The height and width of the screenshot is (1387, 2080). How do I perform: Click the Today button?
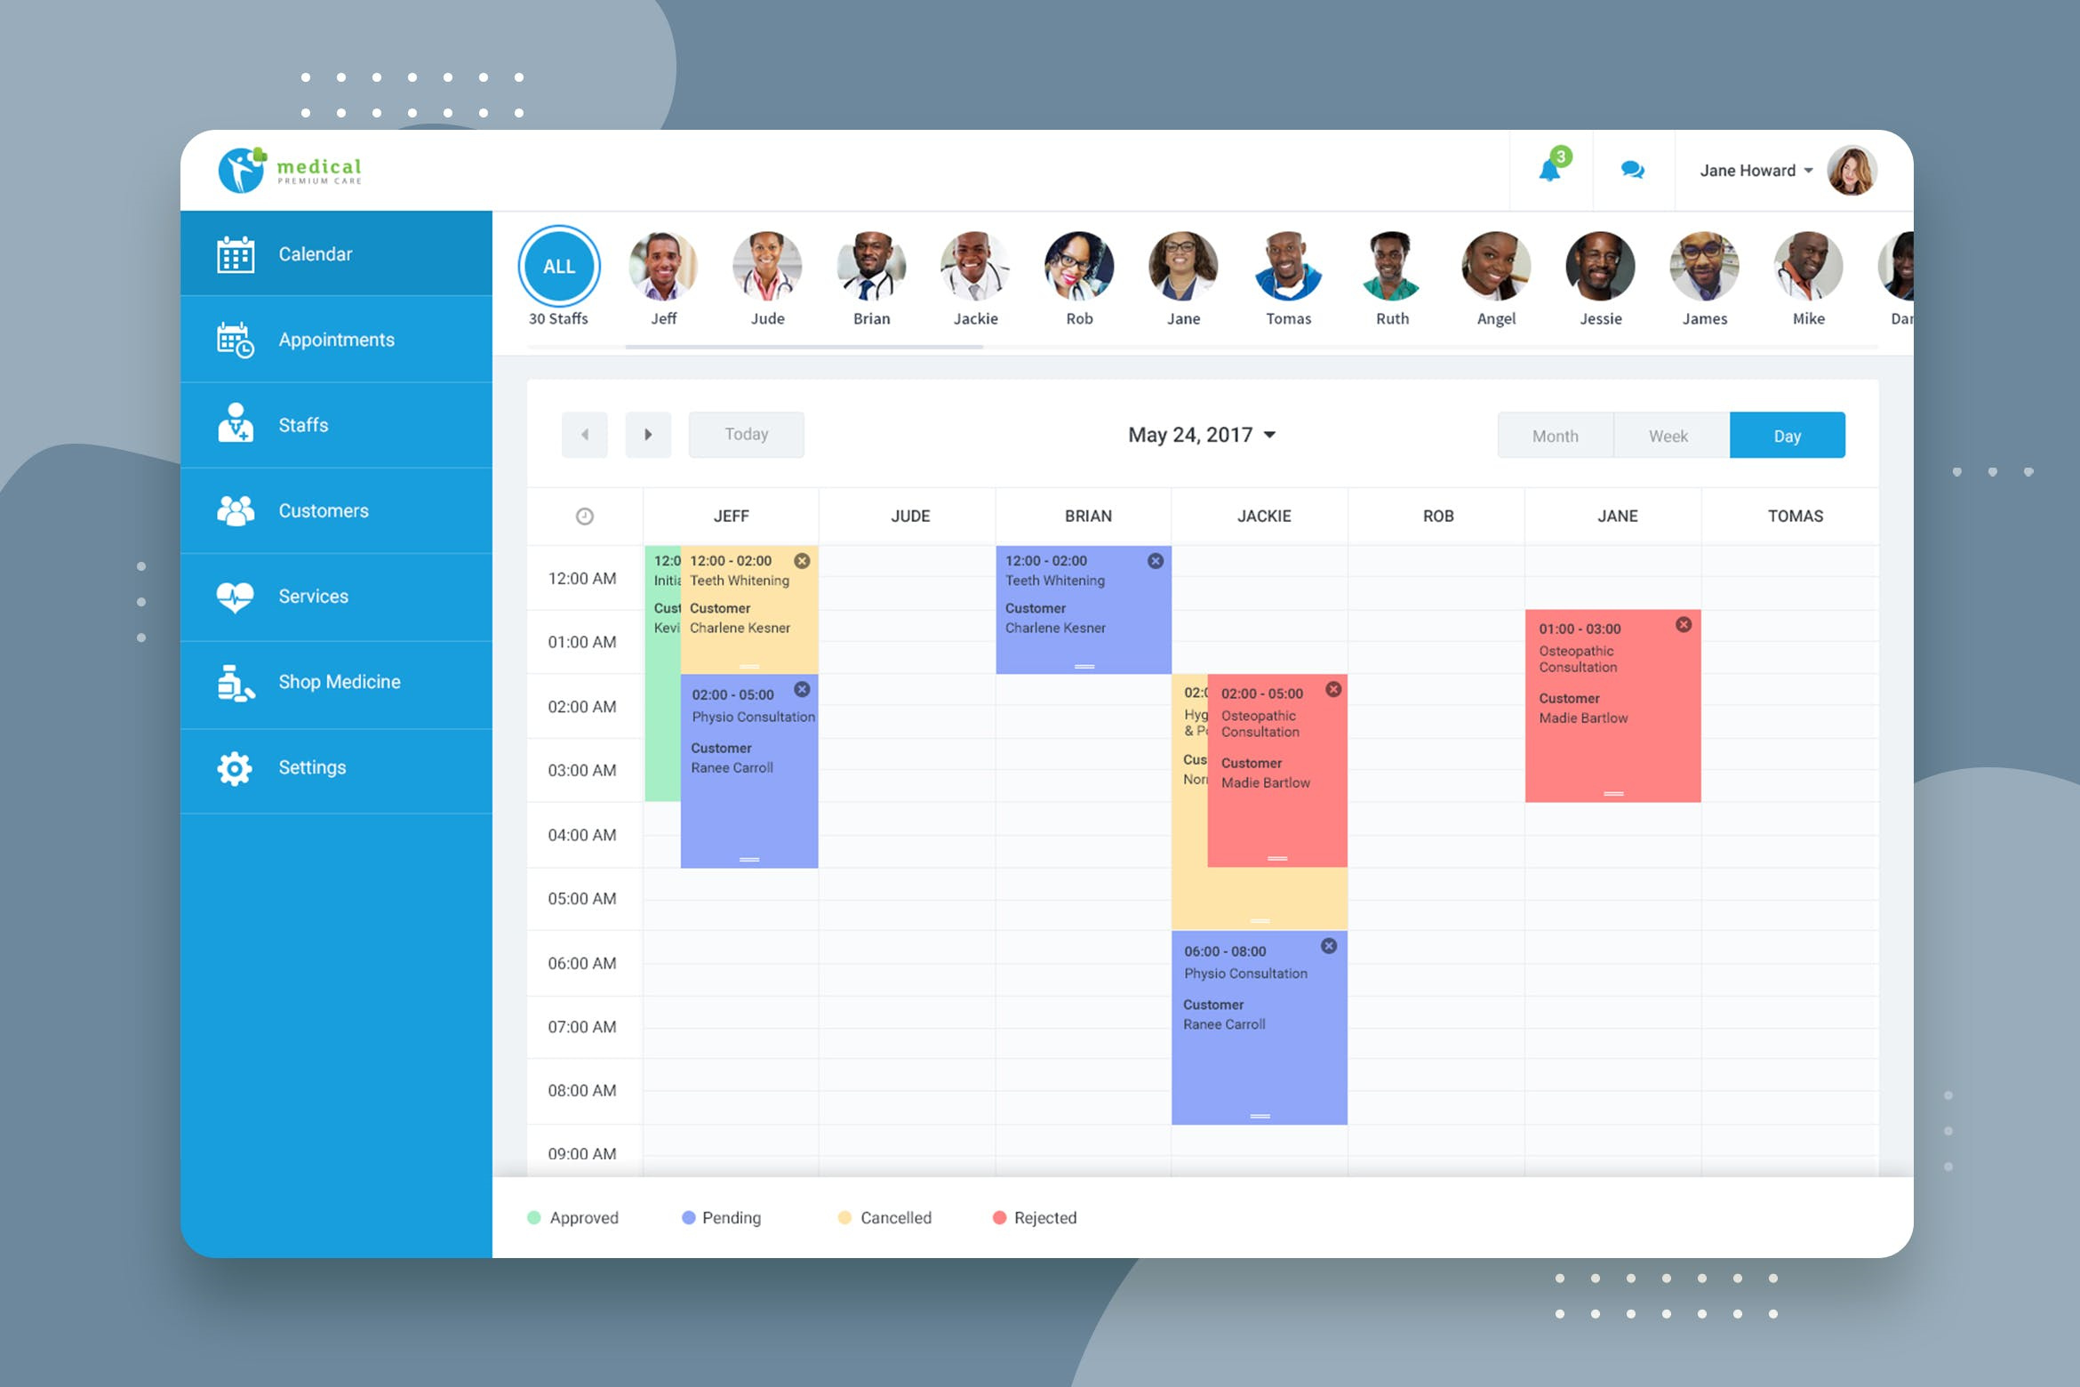pos(749,434)
